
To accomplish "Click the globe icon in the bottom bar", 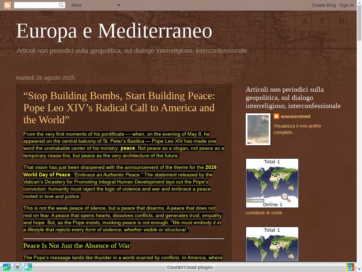I will tap(28, 267).
